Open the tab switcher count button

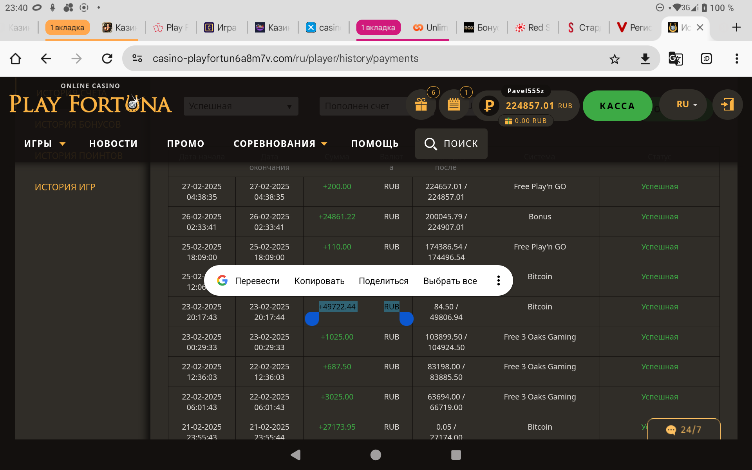click(x=706, y=59)
